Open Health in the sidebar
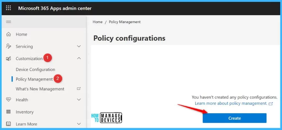This screenshot has height=130, width=282. tap(22, 100)
